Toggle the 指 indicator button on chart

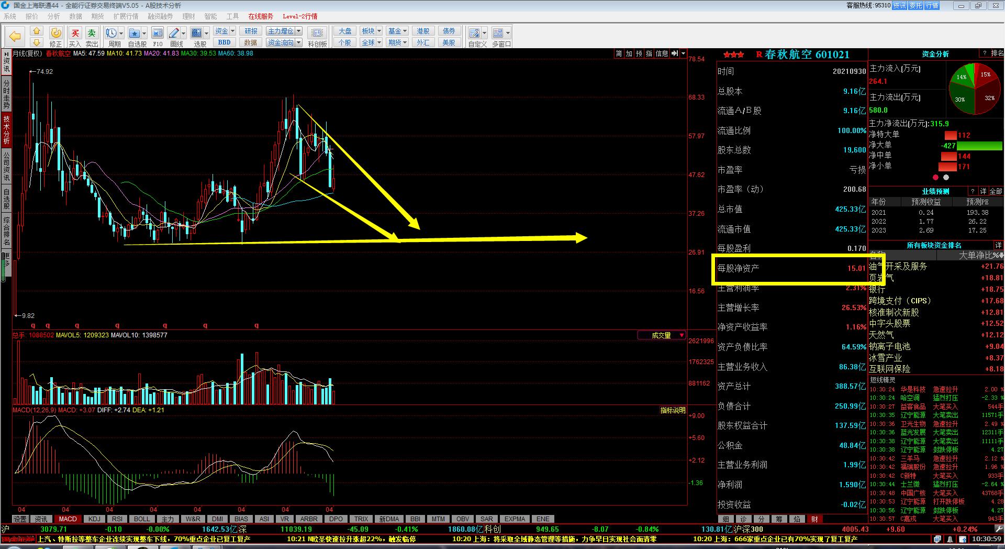tap(649, 53)
